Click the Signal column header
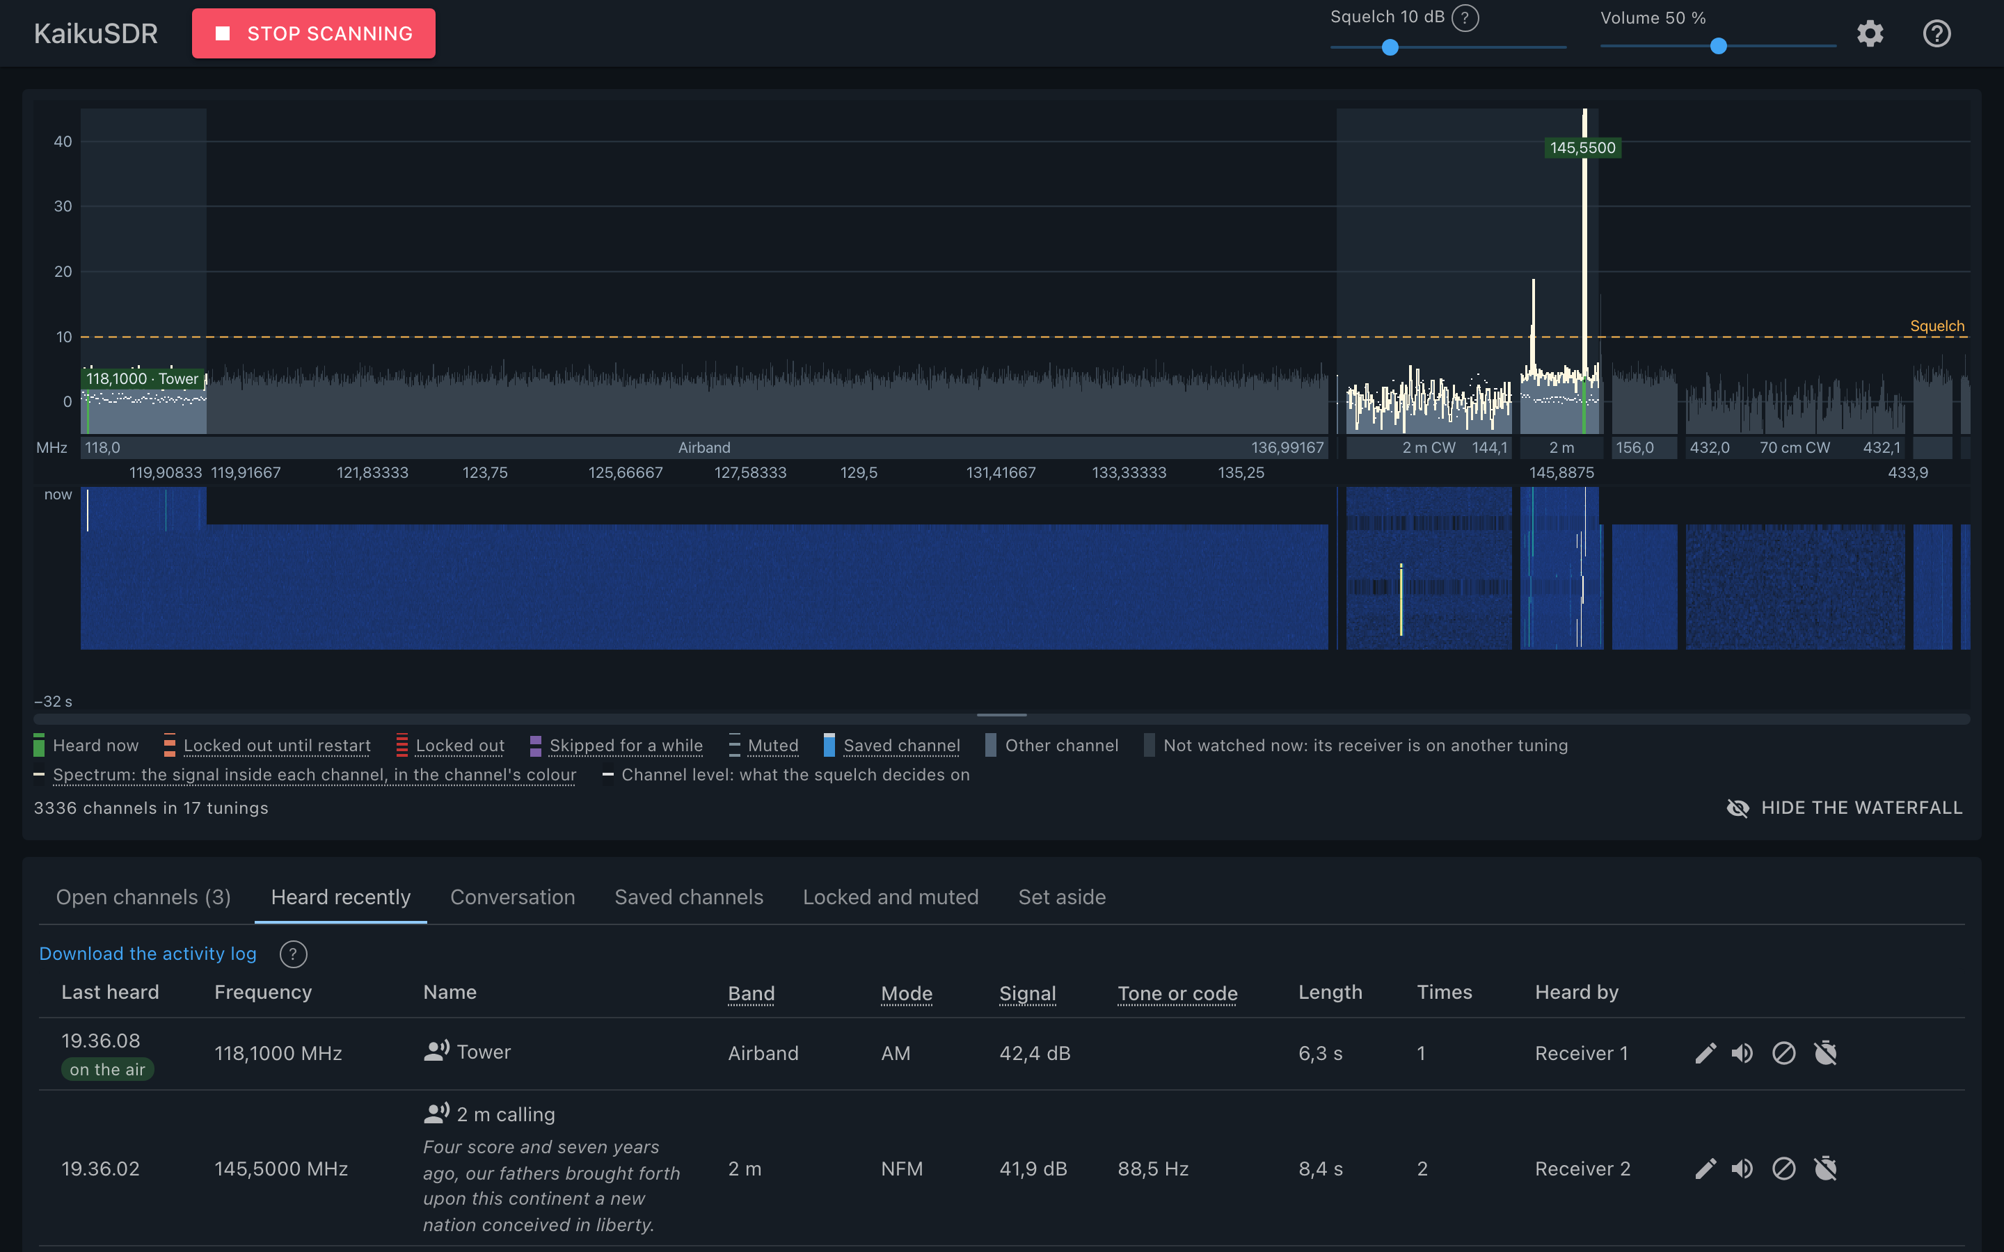 pos(1028,993)
